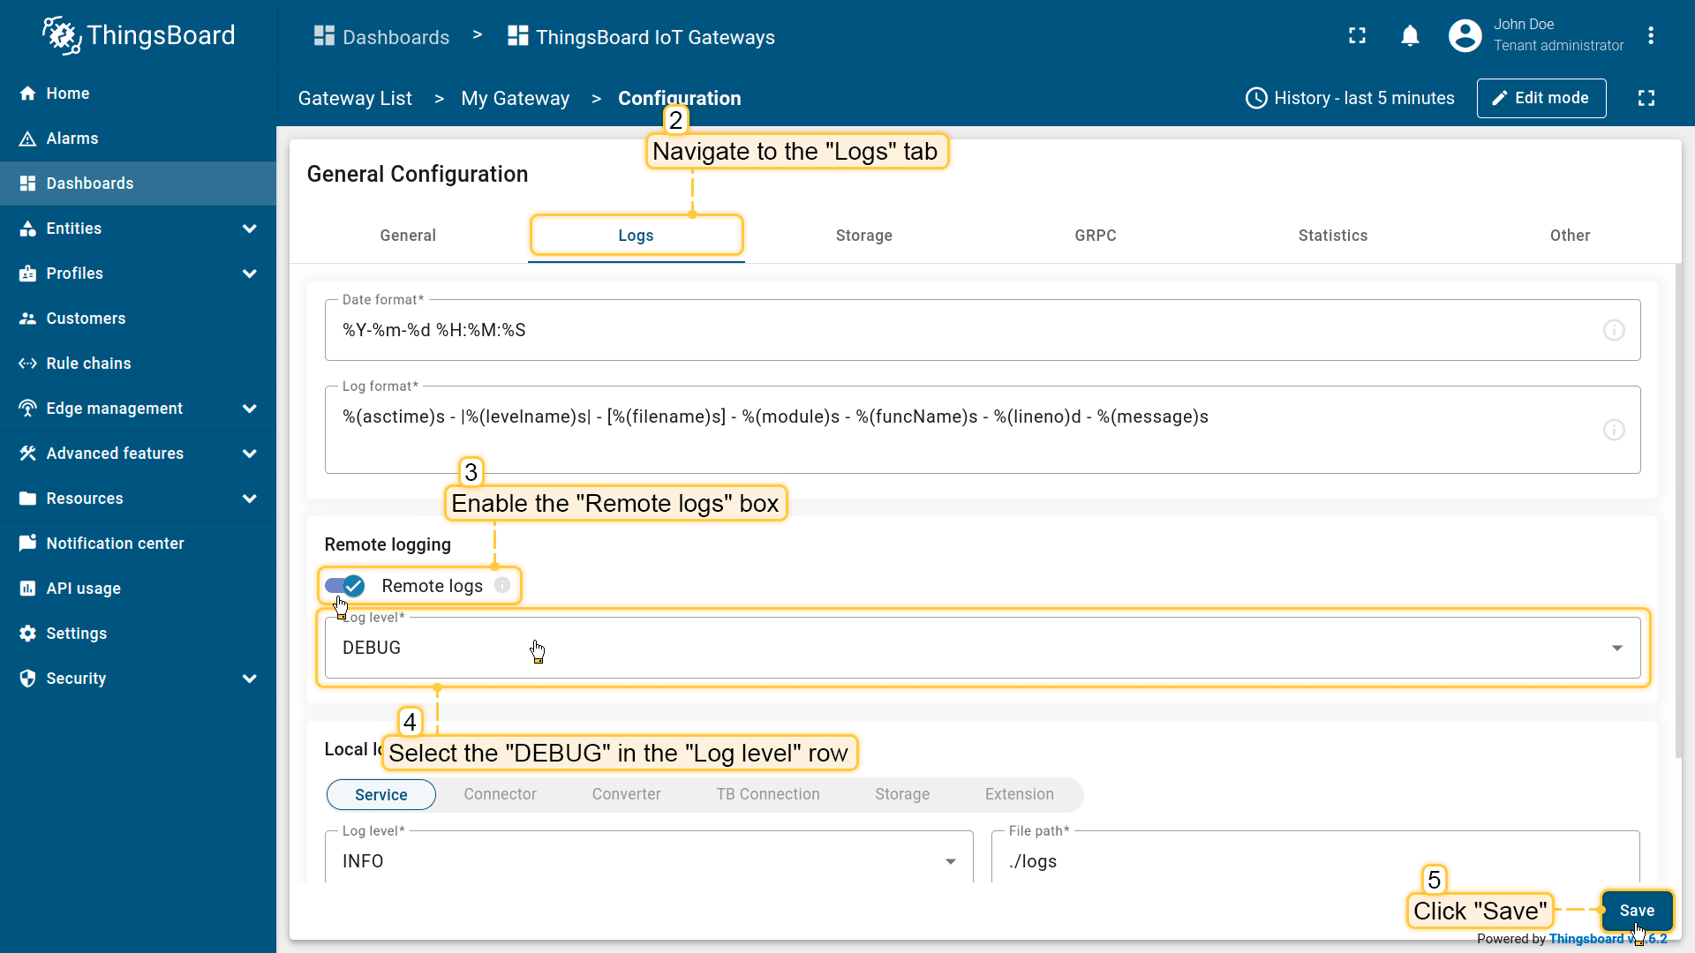Open Rule chains from the sidebar
This screenshot has width=1695, height=953.
(138, 364)
